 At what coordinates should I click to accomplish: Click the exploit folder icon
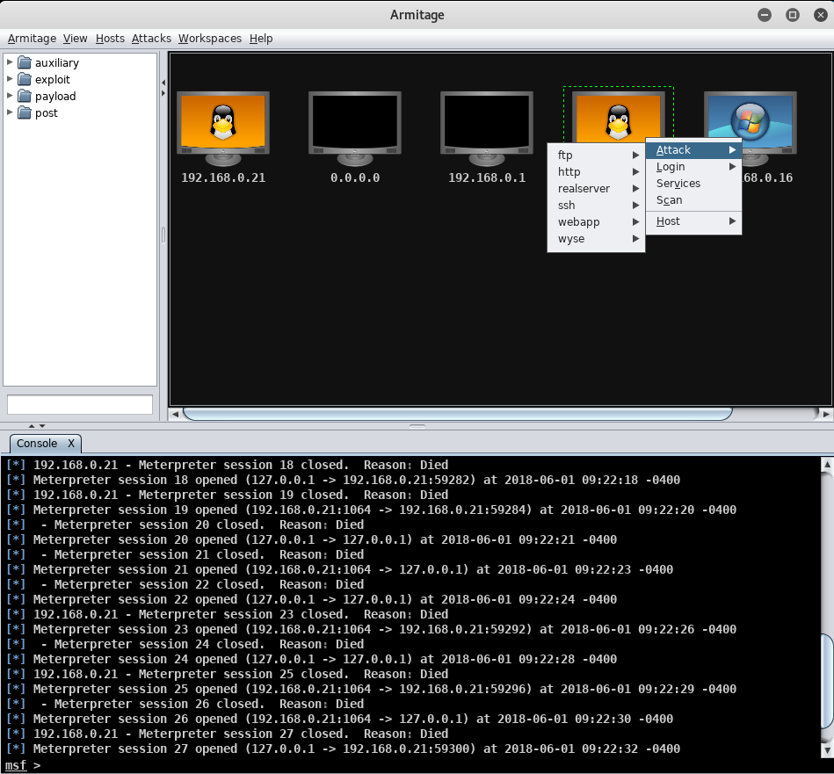[x=25, y=79]
